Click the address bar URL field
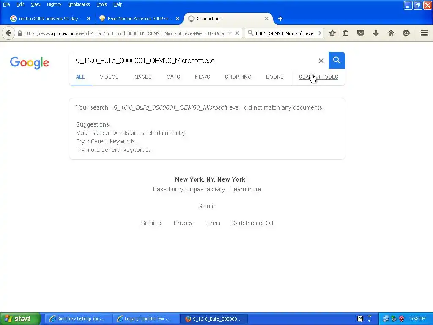The image size is (433, 325). [x=124, y=33]
